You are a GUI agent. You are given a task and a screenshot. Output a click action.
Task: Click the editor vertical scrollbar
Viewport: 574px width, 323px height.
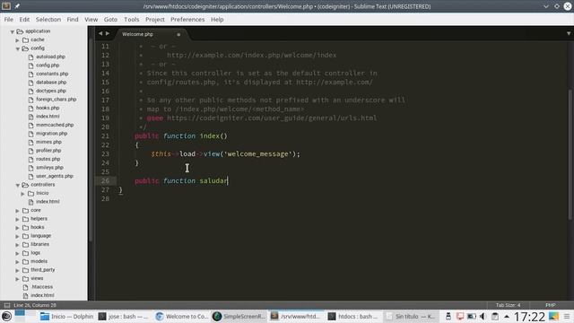[x=570, y=155]
